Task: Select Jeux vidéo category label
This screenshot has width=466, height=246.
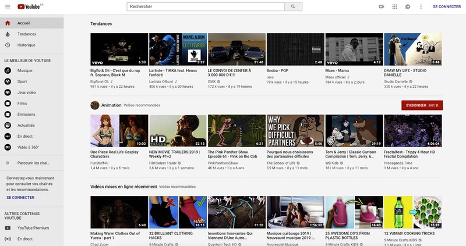Action: click(26, 92)
